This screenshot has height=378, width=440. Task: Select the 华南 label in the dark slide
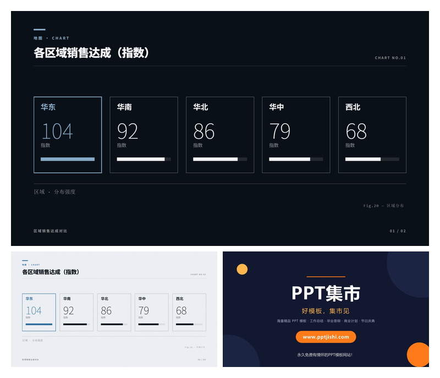click(124, 107)
